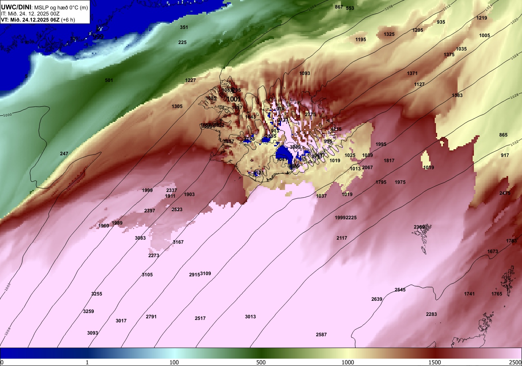Viewport: 522px width, 366px height.
Task: Click the 2791 height value
Action: pyautogui.click(x=151, y=317)
